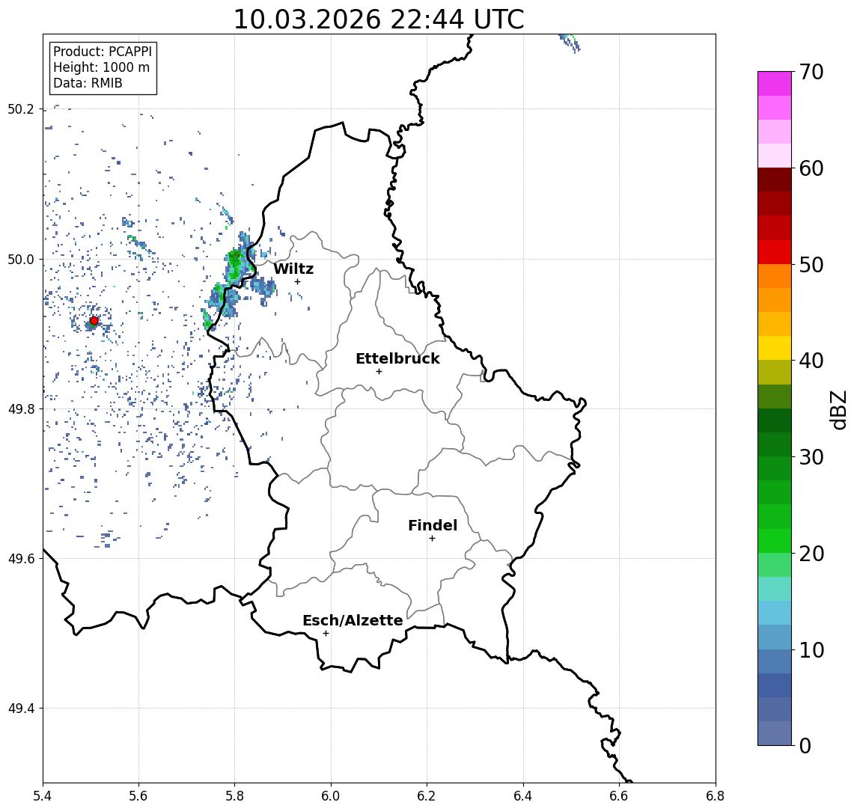Click the Findel city label
This screenshot has width=857, height=811.
point(433,525)
